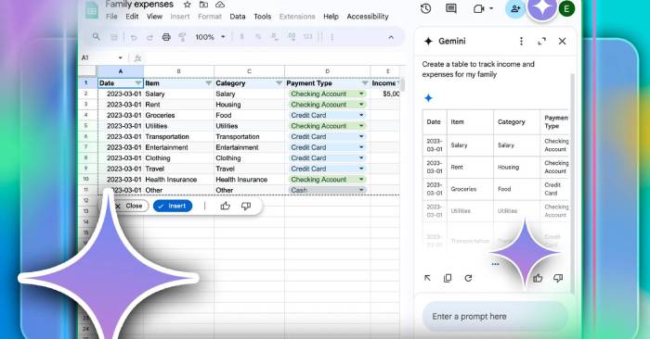Open the File menu
The height and width of the screenshot is (339, 650).
pyautogui.click(x=111, y=17)
